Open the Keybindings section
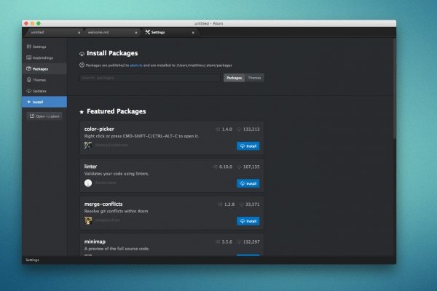This screenshot has width=437, height=291. (42, 57)
